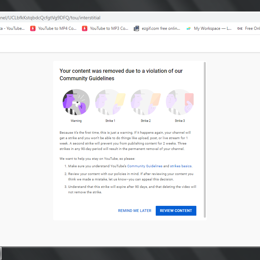Click the Warning referee whistle illustration

pyautogui.click(x=76, y=102)
